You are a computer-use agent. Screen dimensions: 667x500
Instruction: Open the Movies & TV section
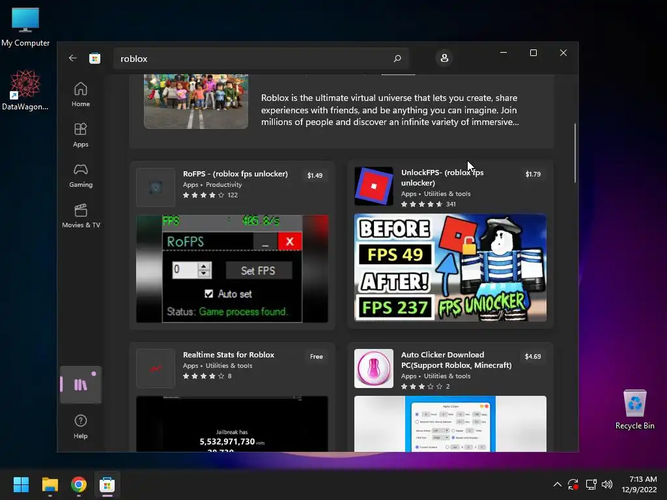[81, 215]
